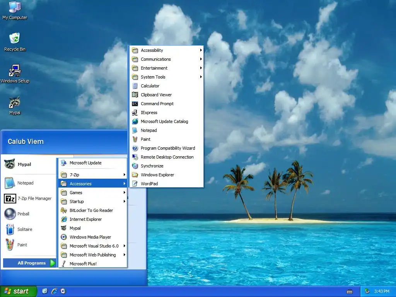Click the Show Desktop quick launch icon
This screenshot has height=297, width=396.
45,291
